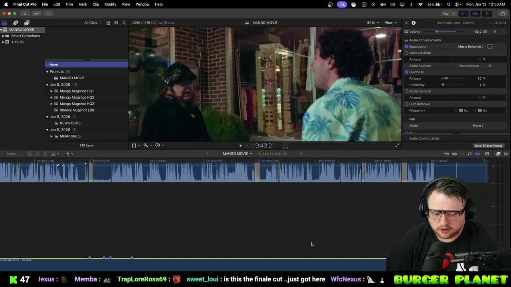Select the 60 Hz frequency radio button
The height and width of the screenshot is (287, 511).
475,110
